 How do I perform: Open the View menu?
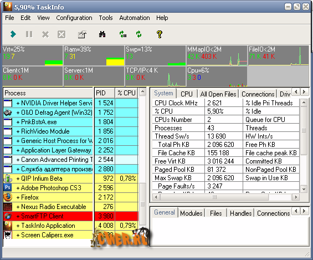click(x=43, y=18)
